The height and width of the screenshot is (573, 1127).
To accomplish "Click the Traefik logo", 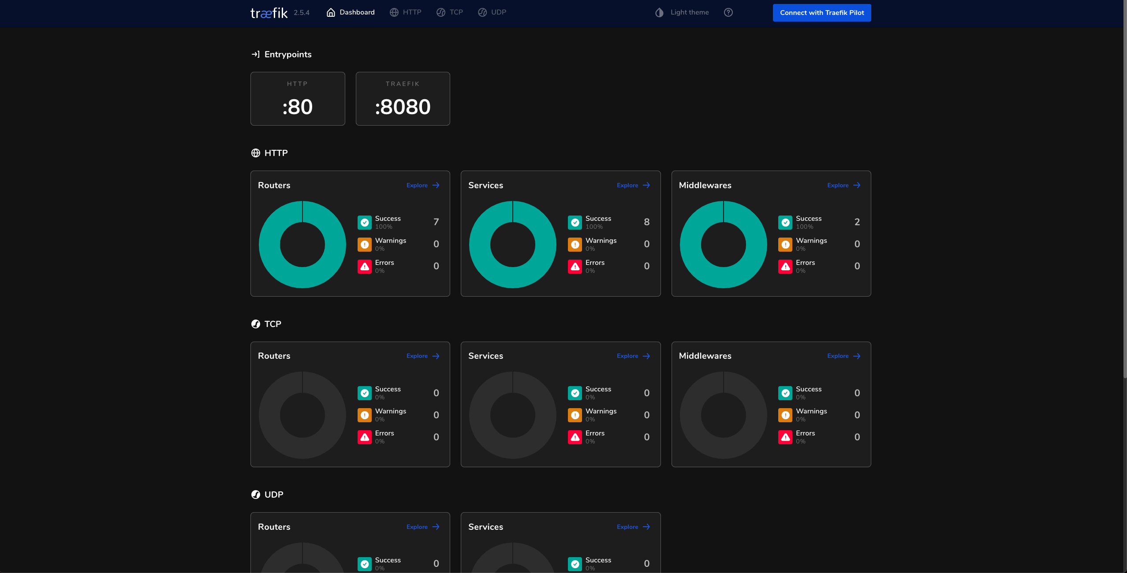I will pyautogui.click(x=269, y=13).
